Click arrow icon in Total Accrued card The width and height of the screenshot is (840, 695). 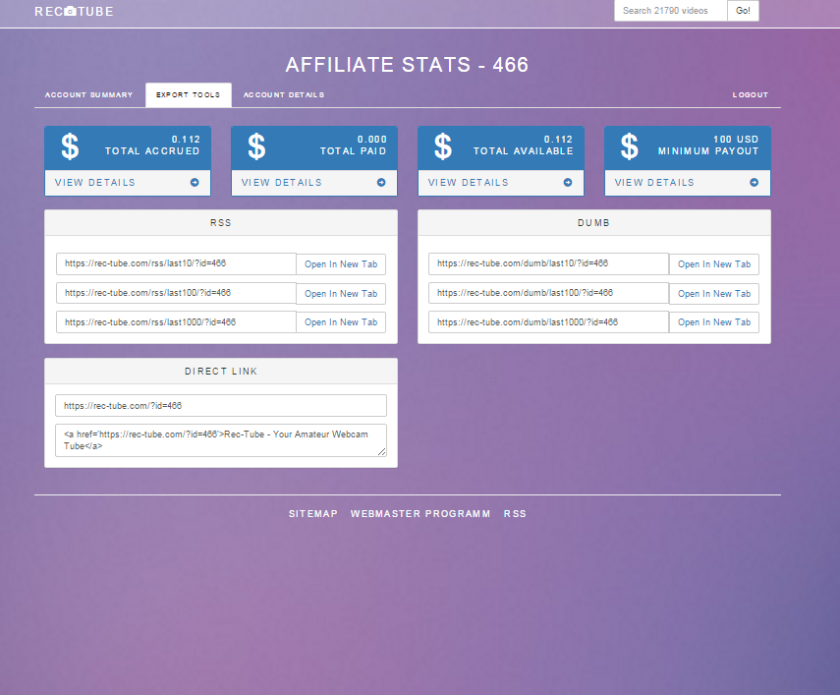click(195, 183)
